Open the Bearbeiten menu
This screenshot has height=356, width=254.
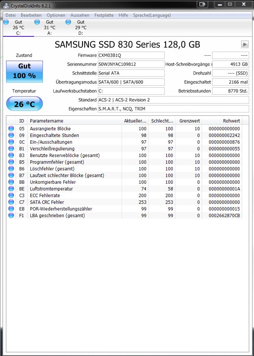click(x=31, y=15)
